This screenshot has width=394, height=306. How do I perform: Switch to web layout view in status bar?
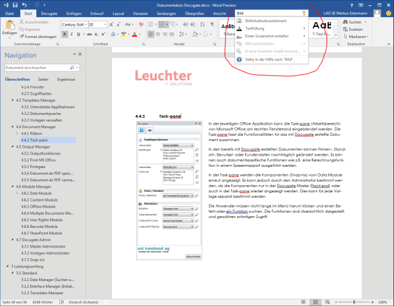(327, 302)
